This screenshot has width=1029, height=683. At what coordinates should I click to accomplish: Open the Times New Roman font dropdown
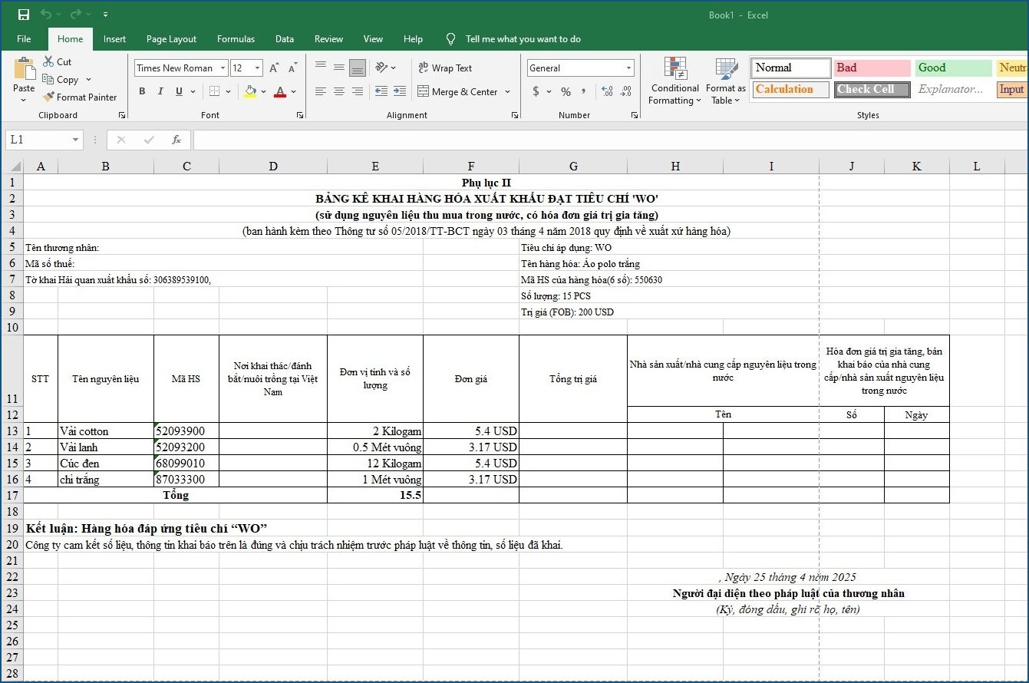(223, 68)
